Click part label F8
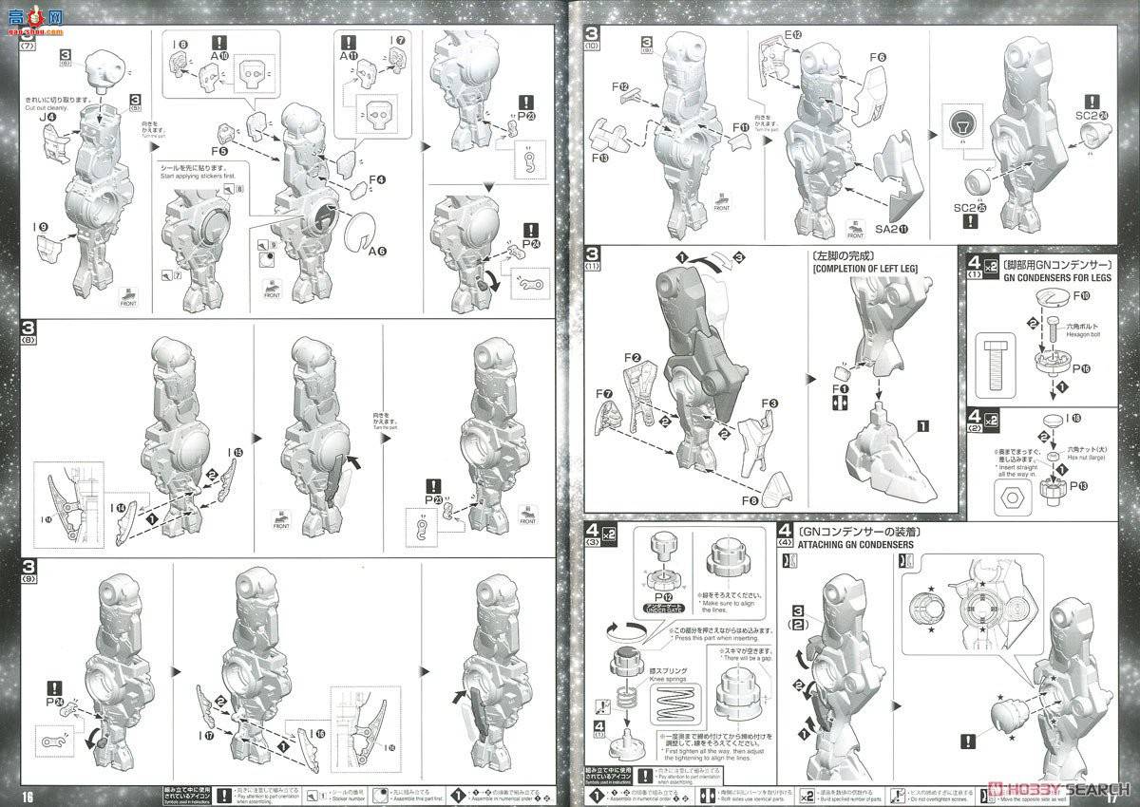Image resolution: width=1140 pixels, height=807 pixels. click(x=751, y=500)
